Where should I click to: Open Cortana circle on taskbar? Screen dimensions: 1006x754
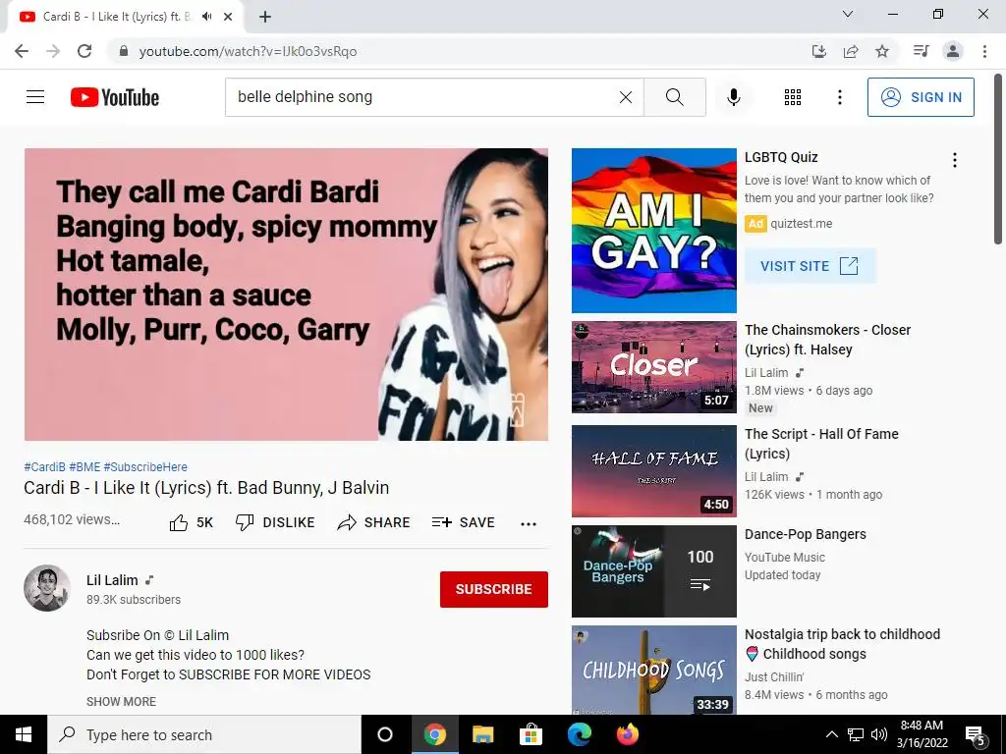click(x=385, y=734)
